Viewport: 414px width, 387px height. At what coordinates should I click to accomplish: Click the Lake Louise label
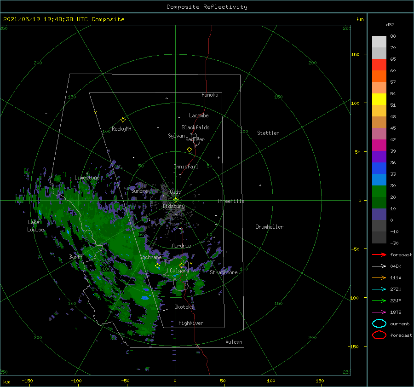[35, 226]
